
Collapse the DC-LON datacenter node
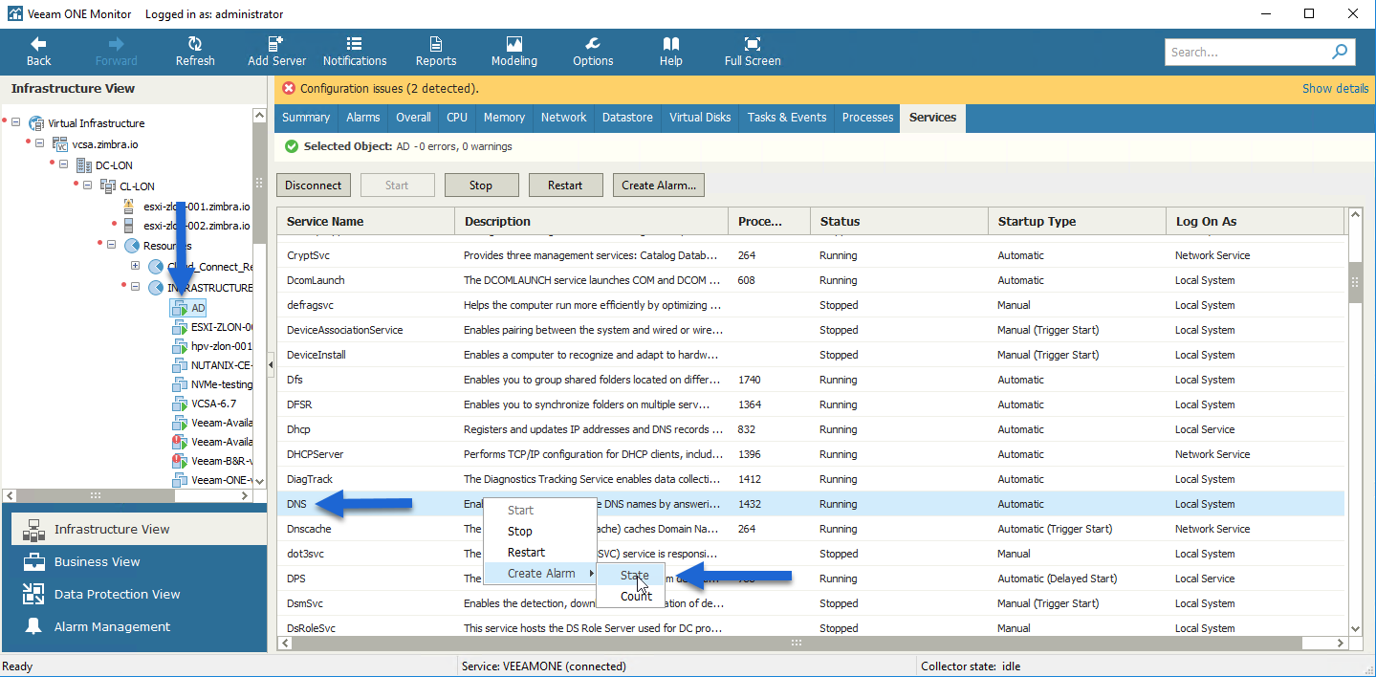coord(63,164)
